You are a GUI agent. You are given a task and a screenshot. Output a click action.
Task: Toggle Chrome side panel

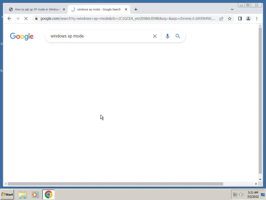point(240,18)
